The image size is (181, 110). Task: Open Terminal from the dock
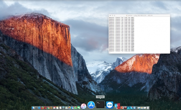pos(100,104)
